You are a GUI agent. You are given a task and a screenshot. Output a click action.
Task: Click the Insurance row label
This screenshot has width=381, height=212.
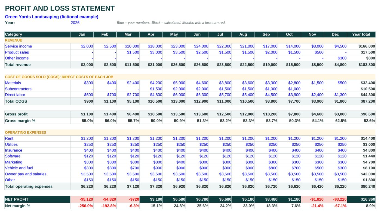(14, 151)
